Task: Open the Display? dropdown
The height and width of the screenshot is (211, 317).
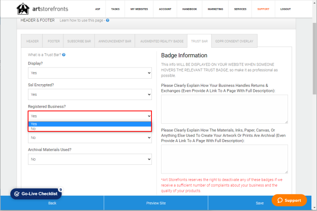Action: click(90, 73)
